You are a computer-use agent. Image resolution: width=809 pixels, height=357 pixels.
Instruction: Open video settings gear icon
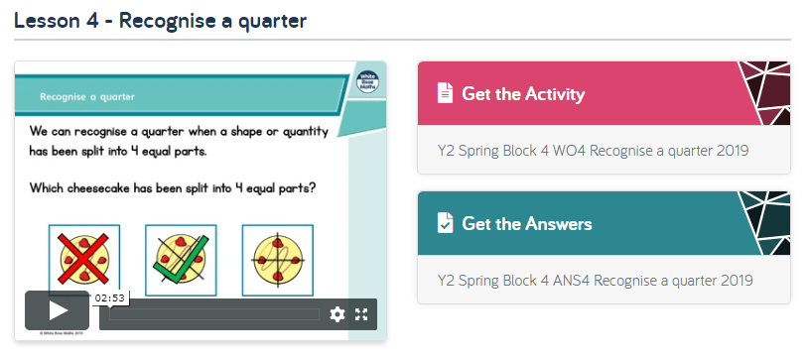tap(337, 314)
